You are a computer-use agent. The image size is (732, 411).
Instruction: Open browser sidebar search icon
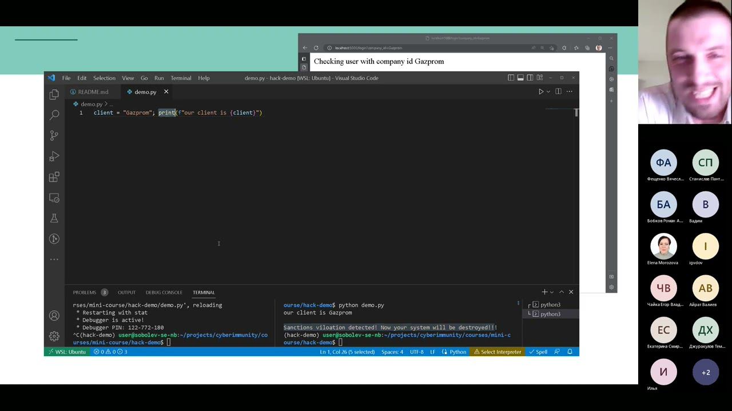coord(611,58)
